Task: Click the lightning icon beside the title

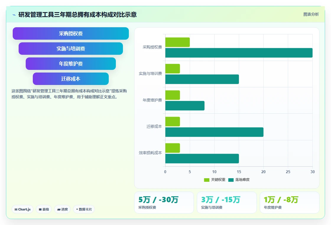Action: 14,15
